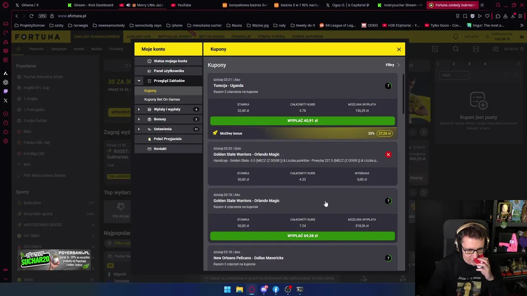
Task: Switch to Merry Little Jazz tab
Action: coord(142,5)
